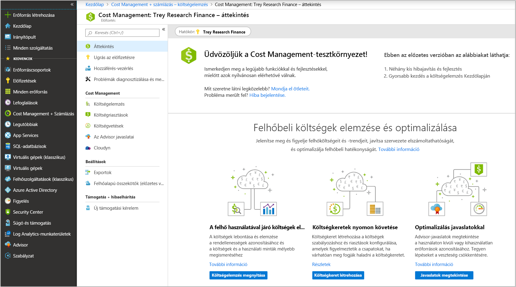Click the Problémák diagnosztizálása wrench icon

pos(88,79)
